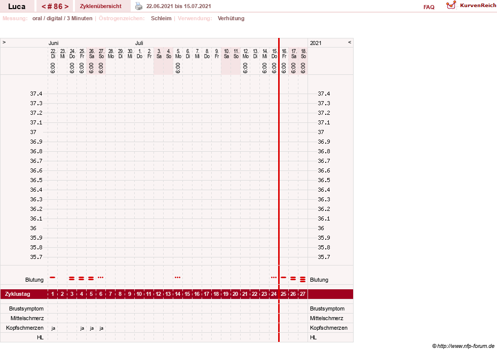Click the 'Verhütung' usage value
This screenshot has width=497, height=352.
(x=231, y=18)
